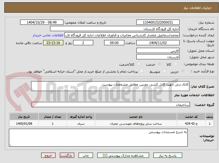Click service name ساخت سایر پروژه‌های مهندسی عمران
The image size is (219, 163).
pyautogui.click(x=136, y=124)
